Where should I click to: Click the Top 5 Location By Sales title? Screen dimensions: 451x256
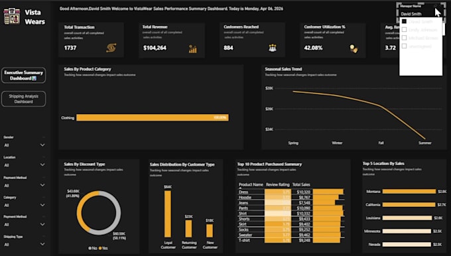[383, 163]
